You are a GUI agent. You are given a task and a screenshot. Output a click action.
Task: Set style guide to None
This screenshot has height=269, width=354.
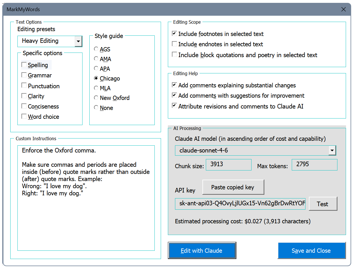[x=96, y=108]
